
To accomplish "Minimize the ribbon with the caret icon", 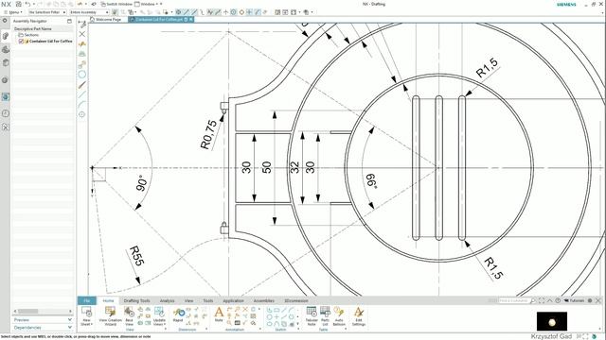I will pos(549,300).
